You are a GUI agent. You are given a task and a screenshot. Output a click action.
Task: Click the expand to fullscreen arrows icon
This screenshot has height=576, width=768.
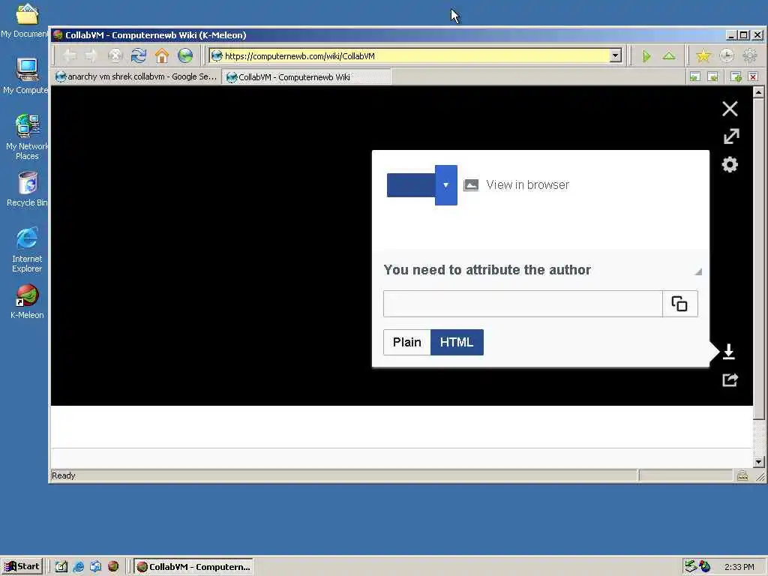point(731,136)
